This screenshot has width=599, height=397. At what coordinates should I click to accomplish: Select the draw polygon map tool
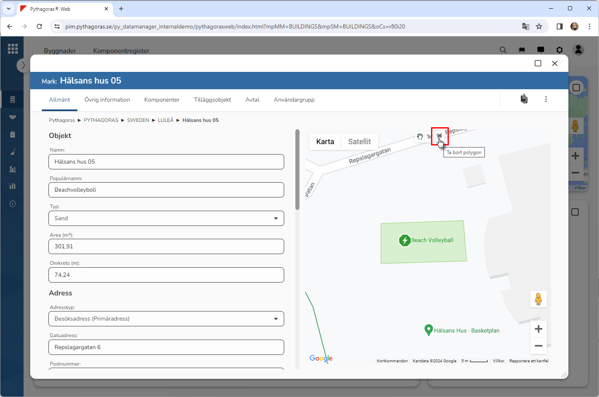pos(430,136)
